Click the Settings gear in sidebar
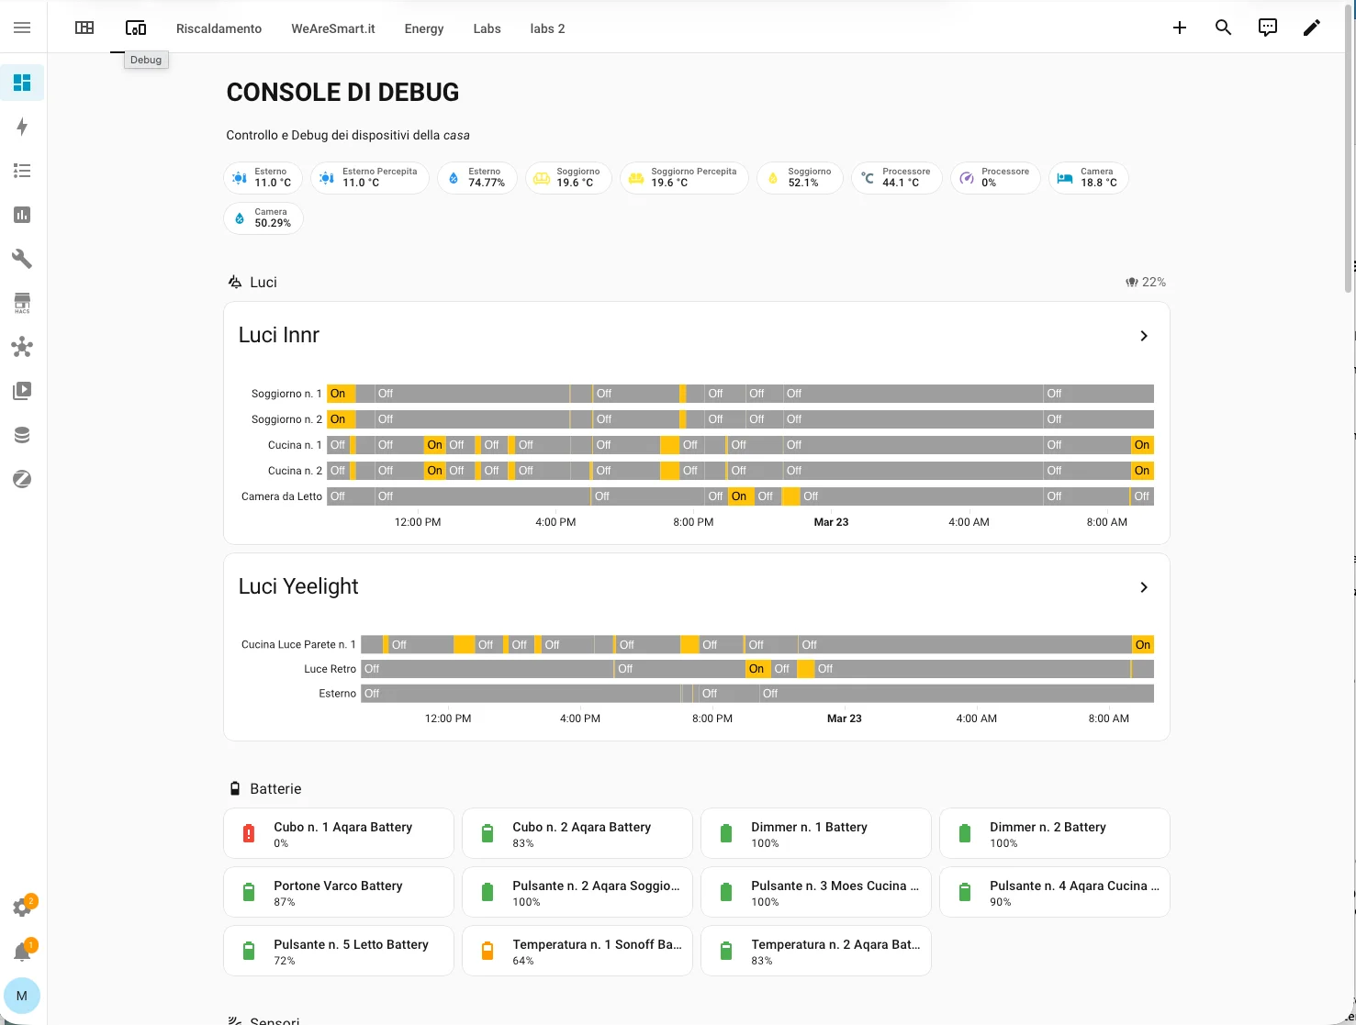 click(x=22, y=908)
